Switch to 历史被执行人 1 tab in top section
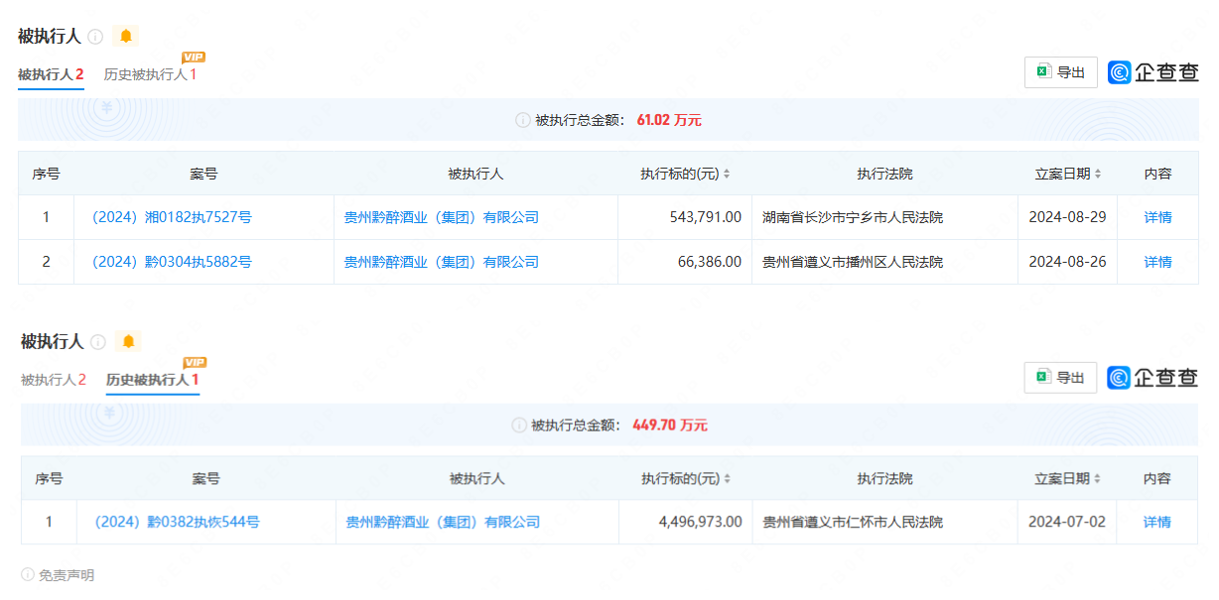This screenshot has width=1219, height=600. [150, 75]
